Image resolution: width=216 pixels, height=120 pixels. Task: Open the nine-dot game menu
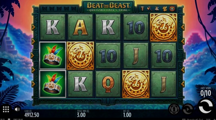[6, 109]
